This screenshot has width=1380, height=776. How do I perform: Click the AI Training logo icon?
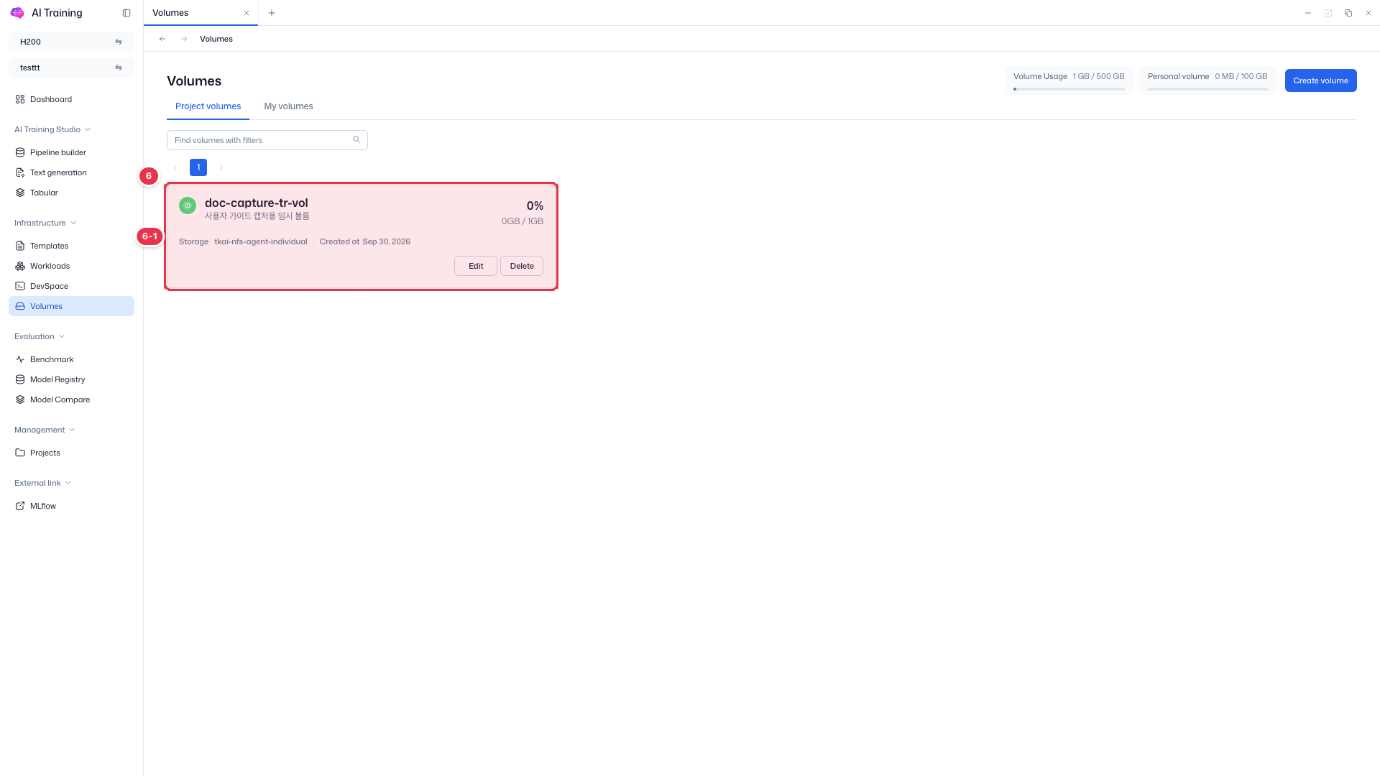(17, 13)
